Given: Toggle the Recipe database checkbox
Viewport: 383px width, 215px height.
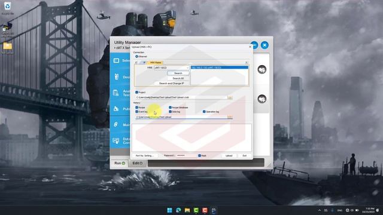Looking at the screenshot, I should [170, 107].
